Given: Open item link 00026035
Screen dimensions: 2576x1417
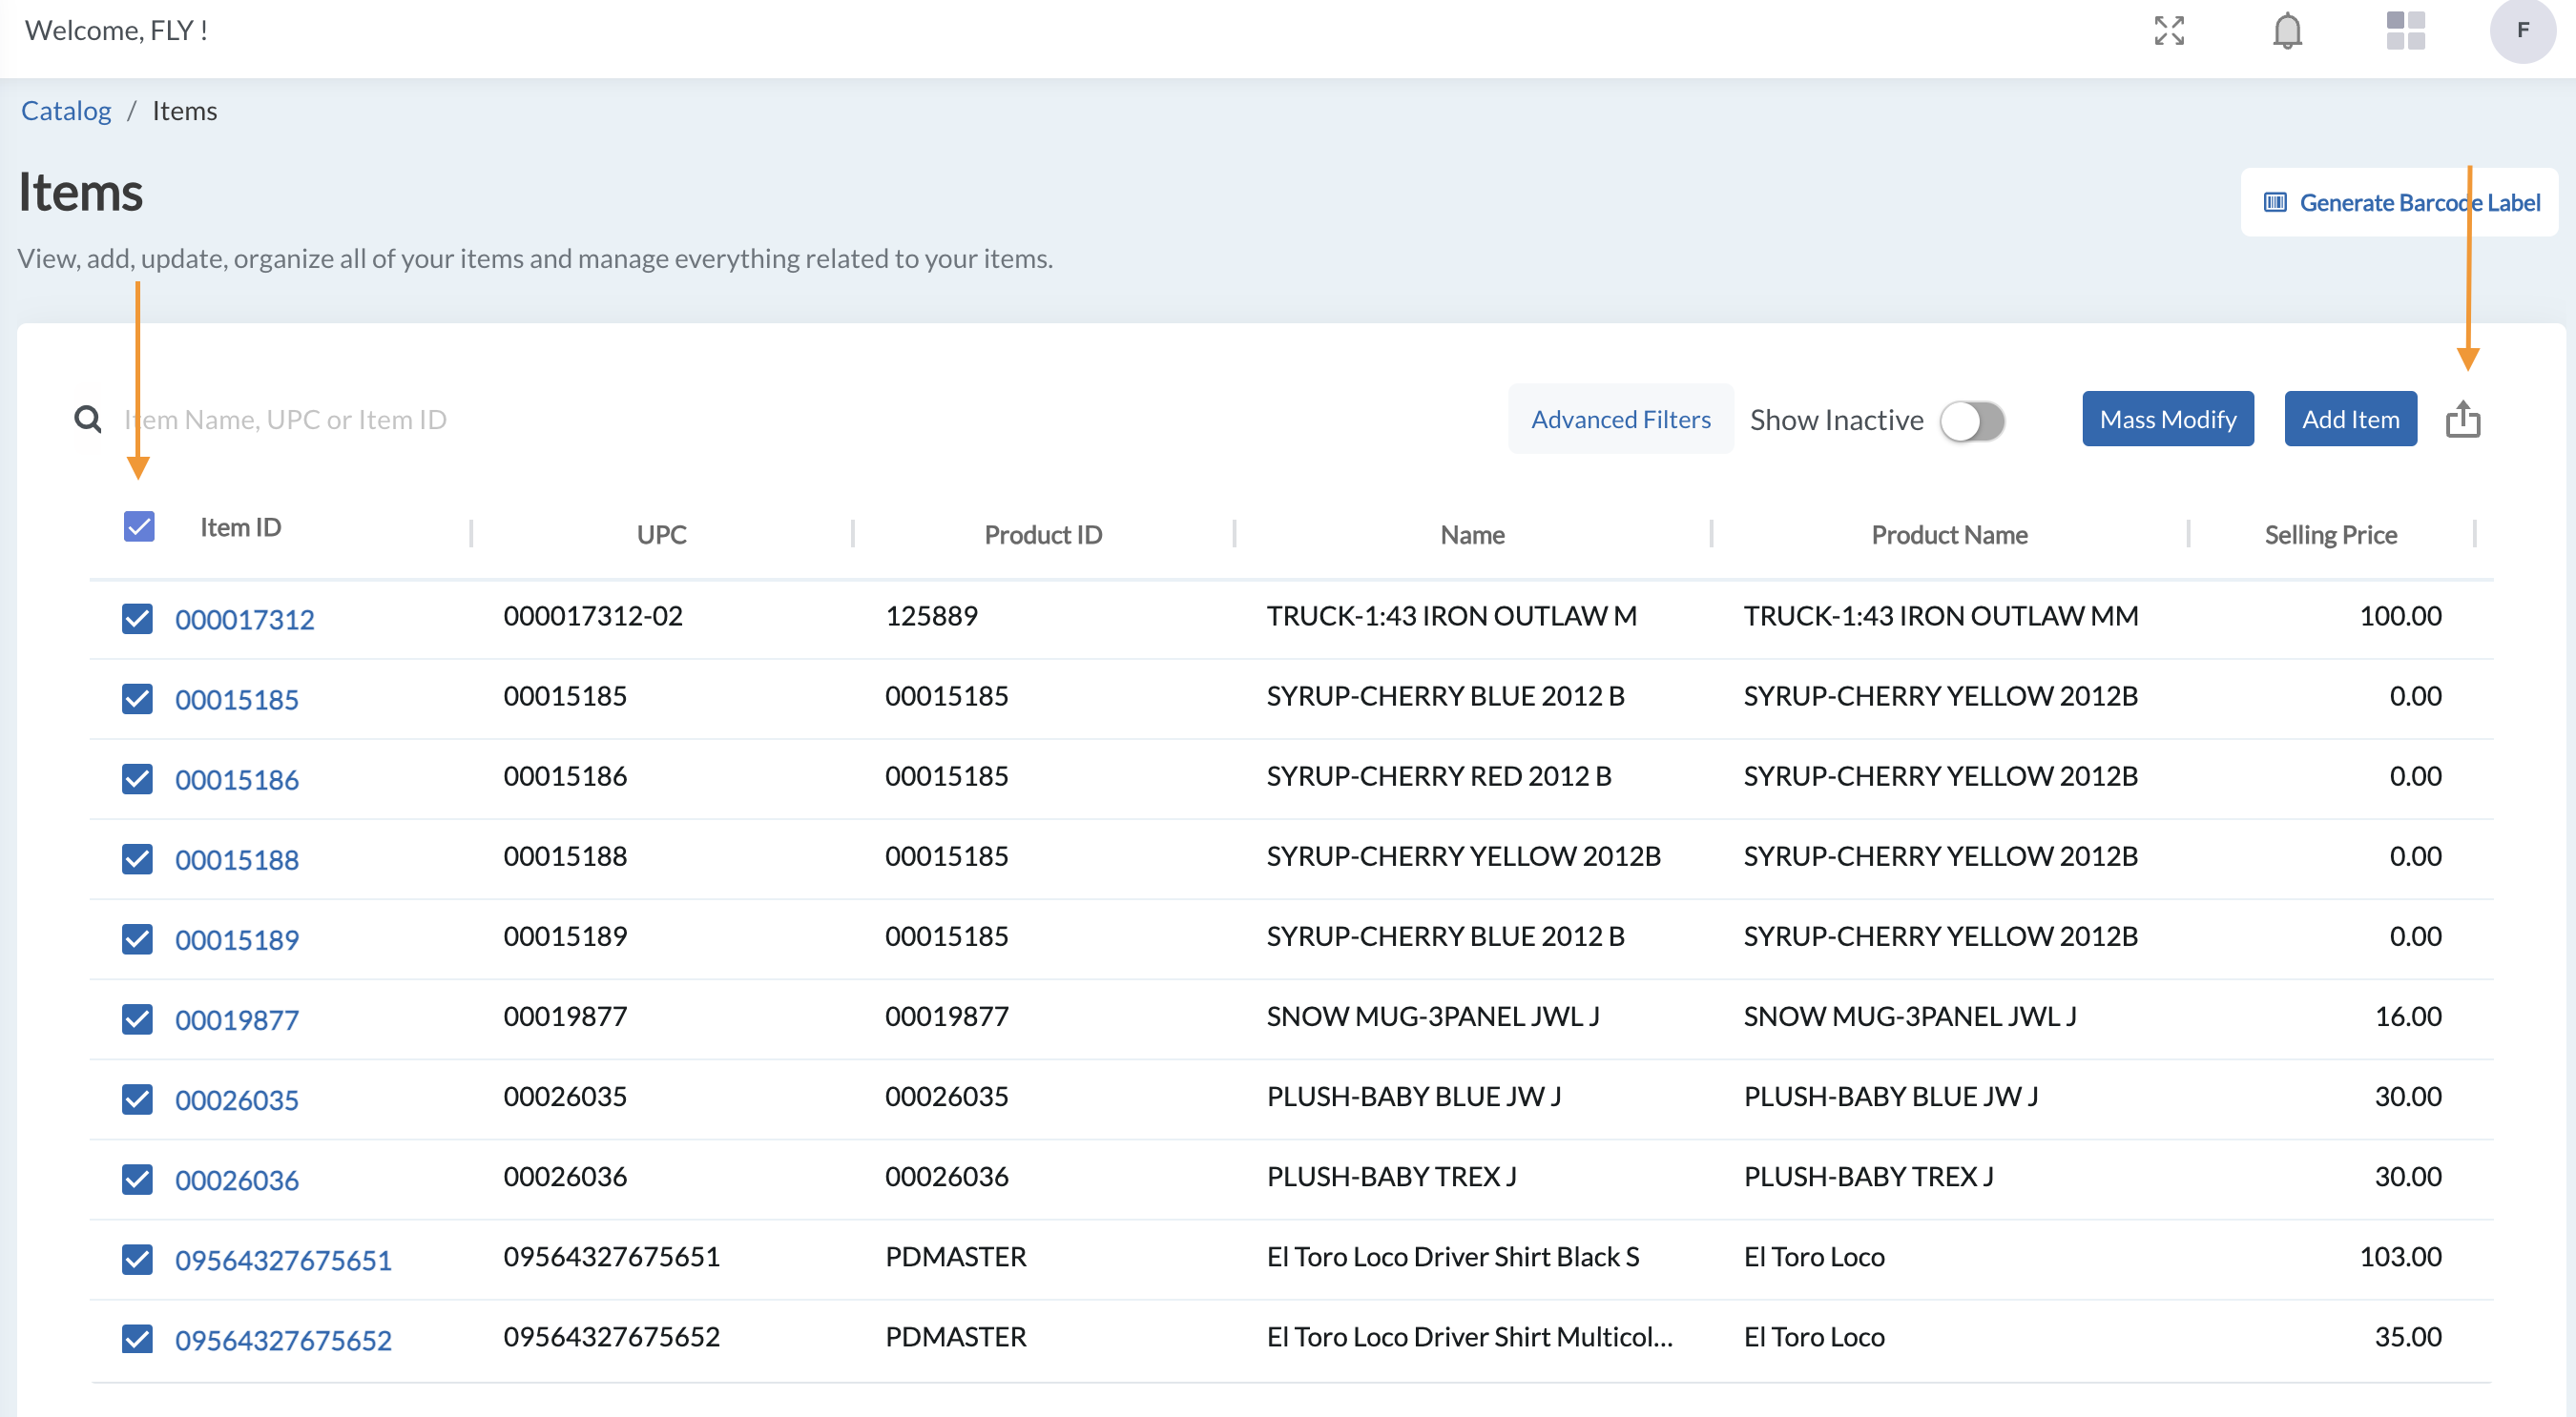Looking at the screenshot, I should pos(237,1099).
